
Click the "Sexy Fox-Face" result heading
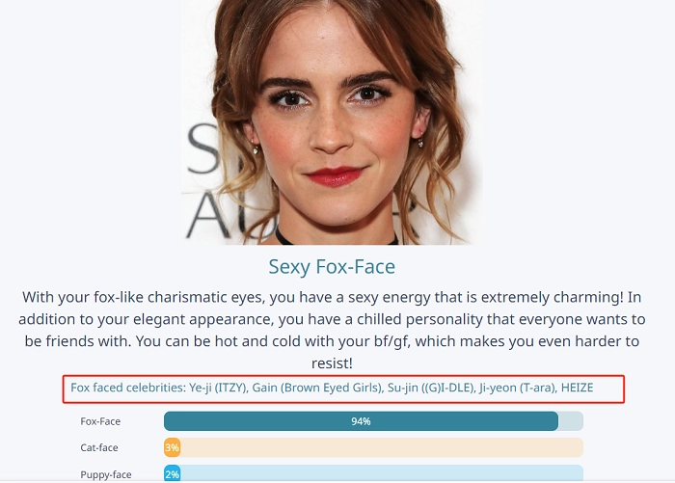tap(332, 266)
